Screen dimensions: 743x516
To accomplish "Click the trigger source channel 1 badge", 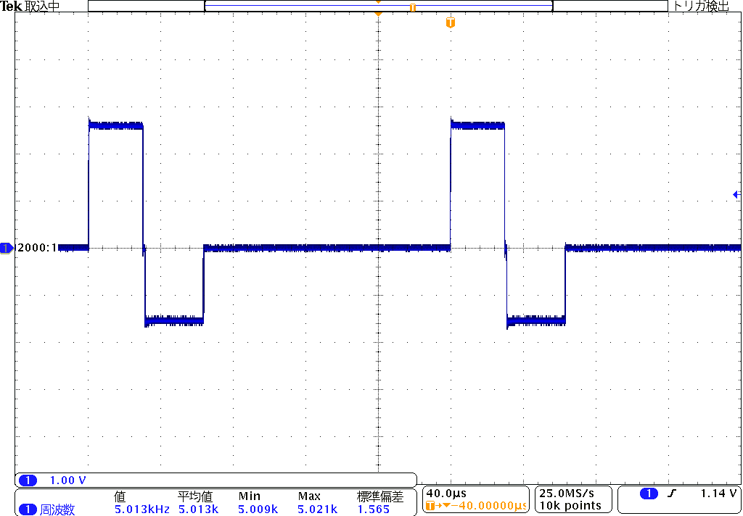I will 649,494.
